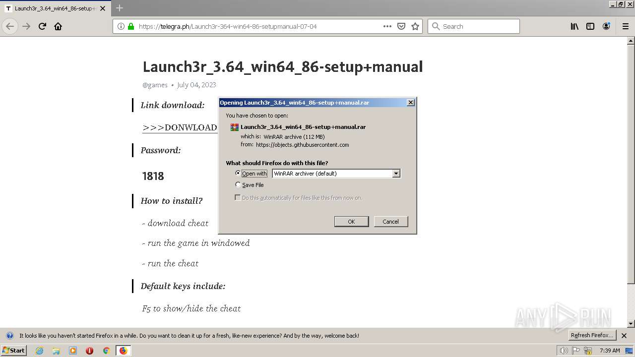635x357 pixels.
Task: Close the Opening file dialog
Action: (x=410, y=103)
